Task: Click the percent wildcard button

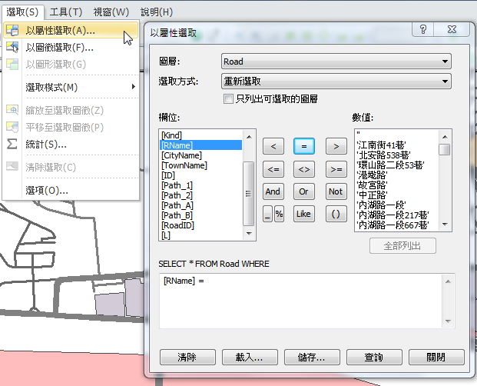Action: [279, 214]
